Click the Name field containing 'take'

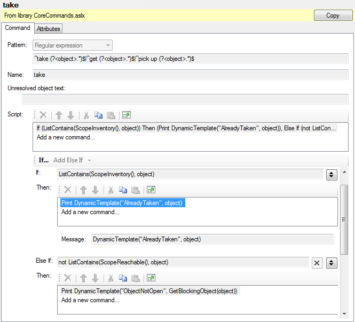[x=190, y=75]
